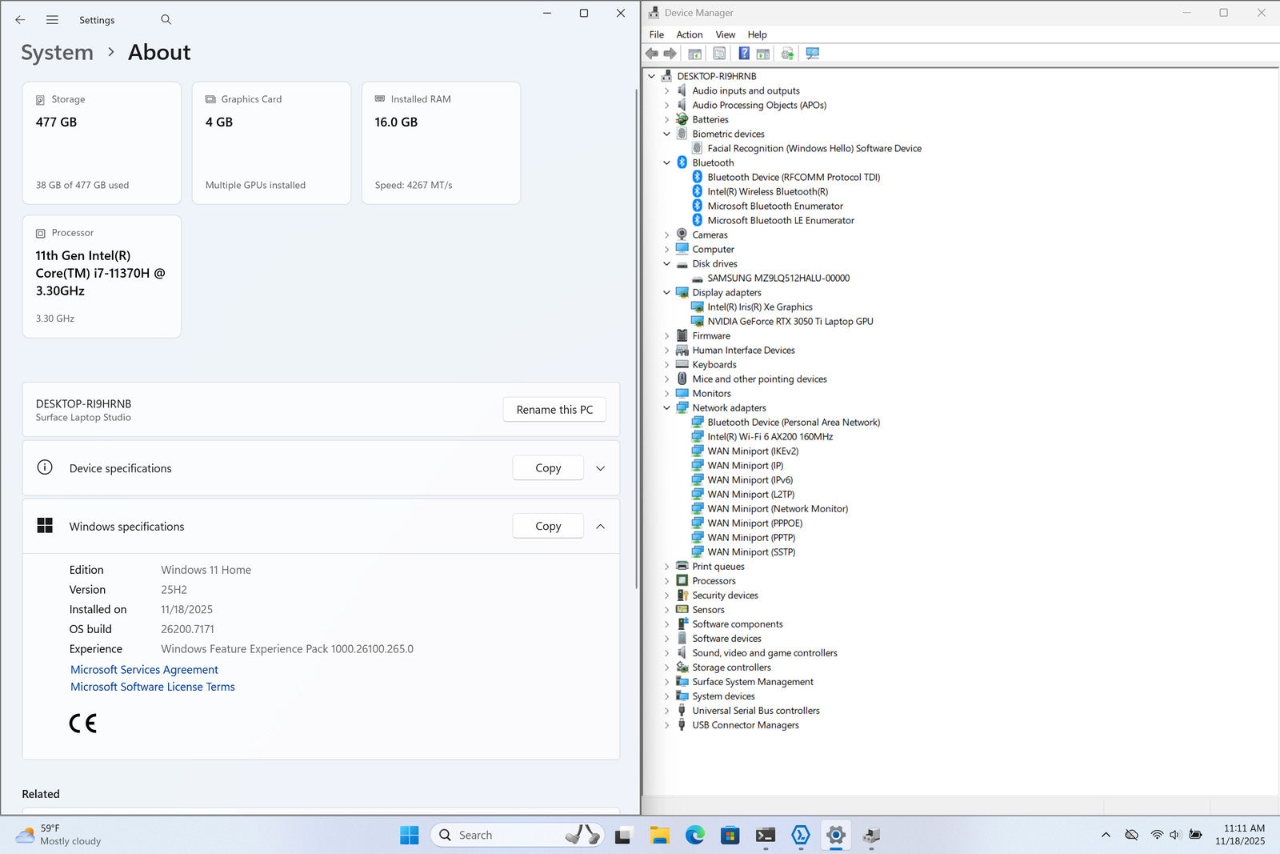Click the Rename this PC button
The height and width of the screenshot is (854, 1280).
(554, 410)
